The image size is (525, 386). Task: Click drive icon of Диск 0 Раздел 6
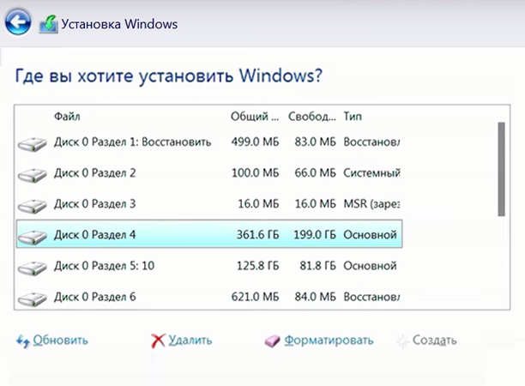32,299
